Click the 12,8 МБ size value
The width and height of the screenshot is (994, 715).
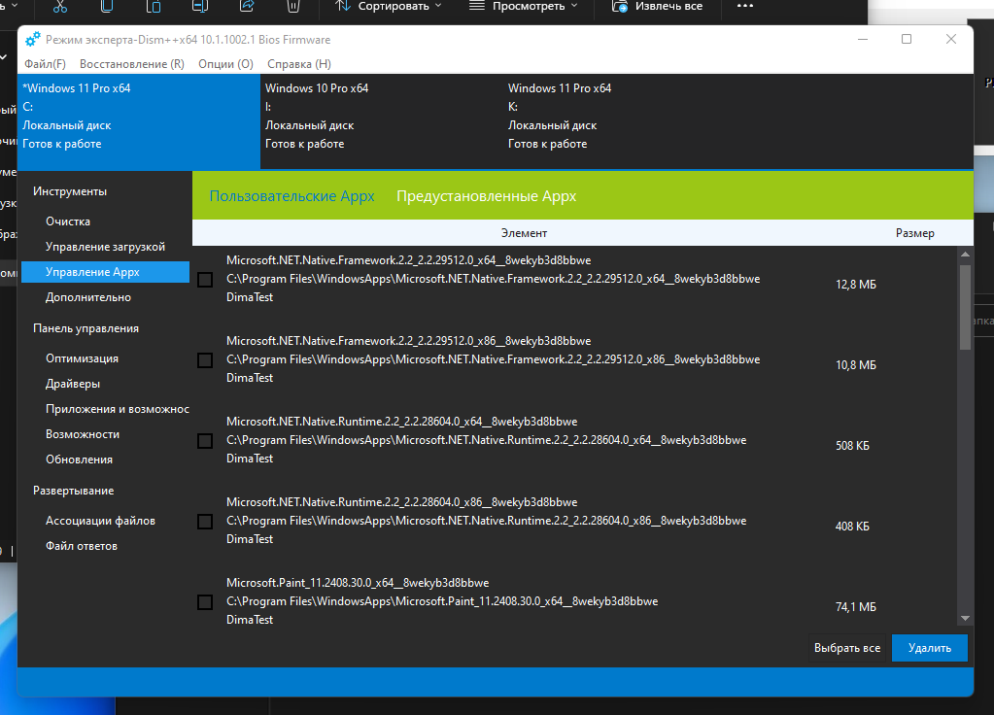click(x=856, y=285)
